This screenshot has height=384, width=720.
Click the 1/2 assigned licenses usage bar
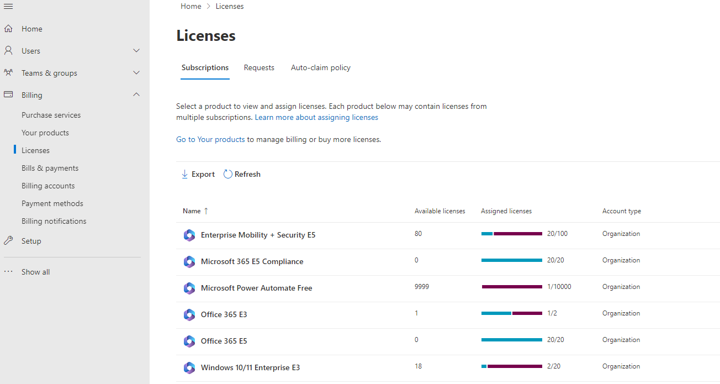(x=512, y=313)
